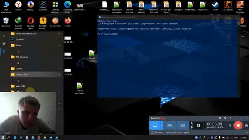
Task: Expand the UltraISO Start menu folder
Action: tap(35, 68)
